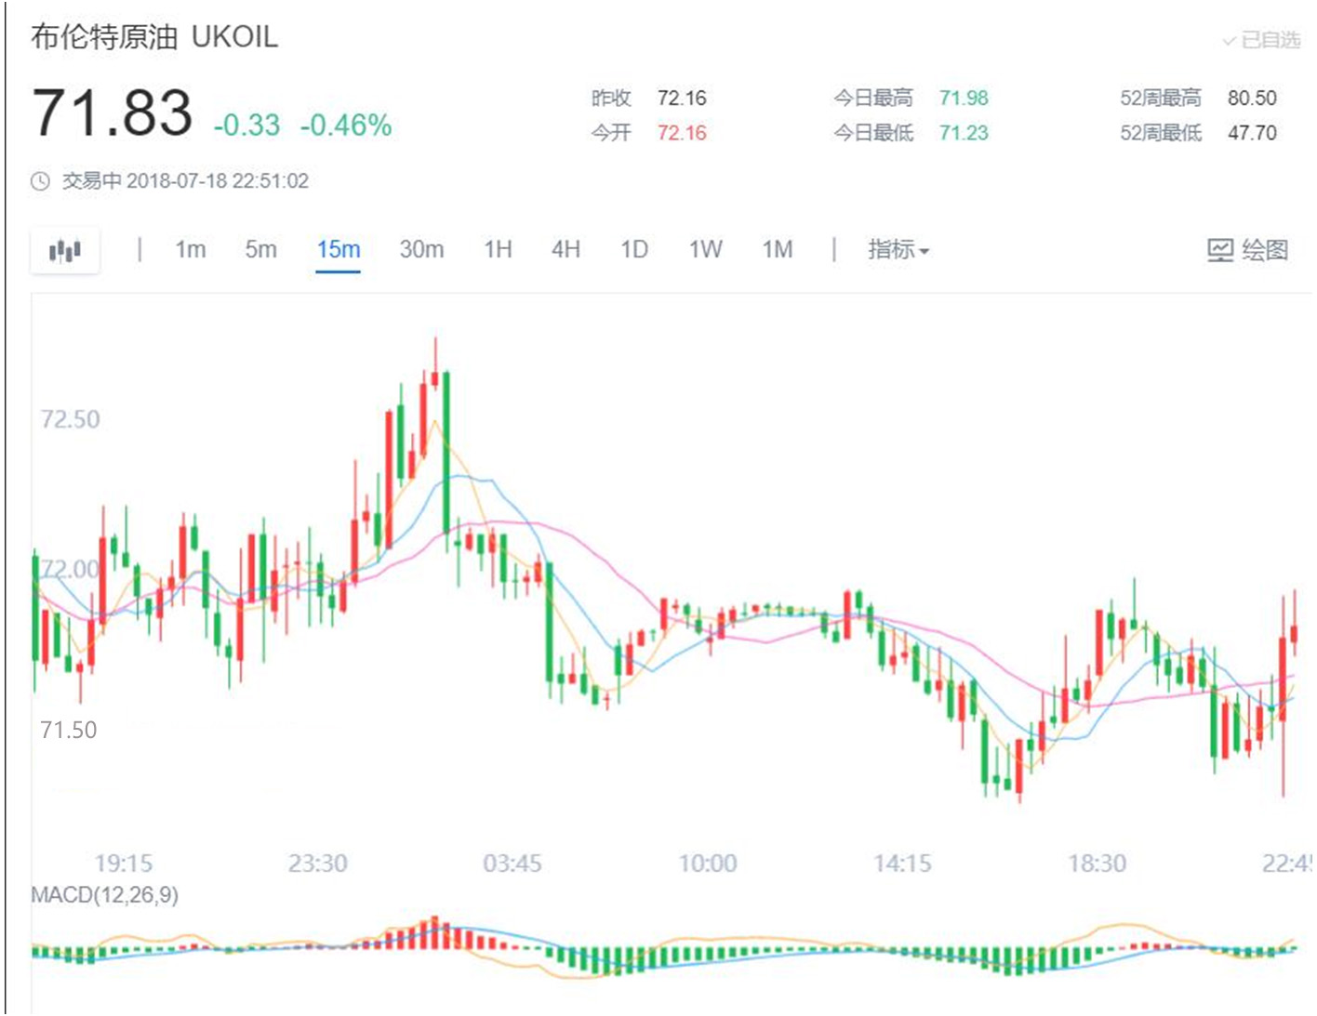The height and width of the screenshot is (1016, 1317).
Task: Click the 71.50 price axis label
Action: pyautogui.click(x=69, y=730)
